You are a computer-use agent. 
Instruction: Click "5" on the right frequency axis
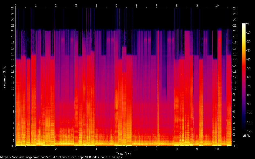click(234, 117)
